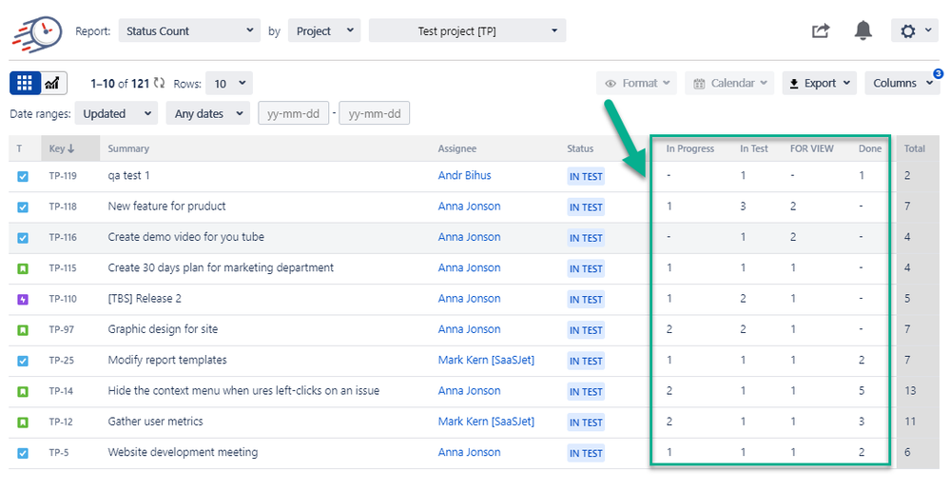Open the Export dropdown
This screenshot has height=492, width=950.
click(x=819, y=84)
